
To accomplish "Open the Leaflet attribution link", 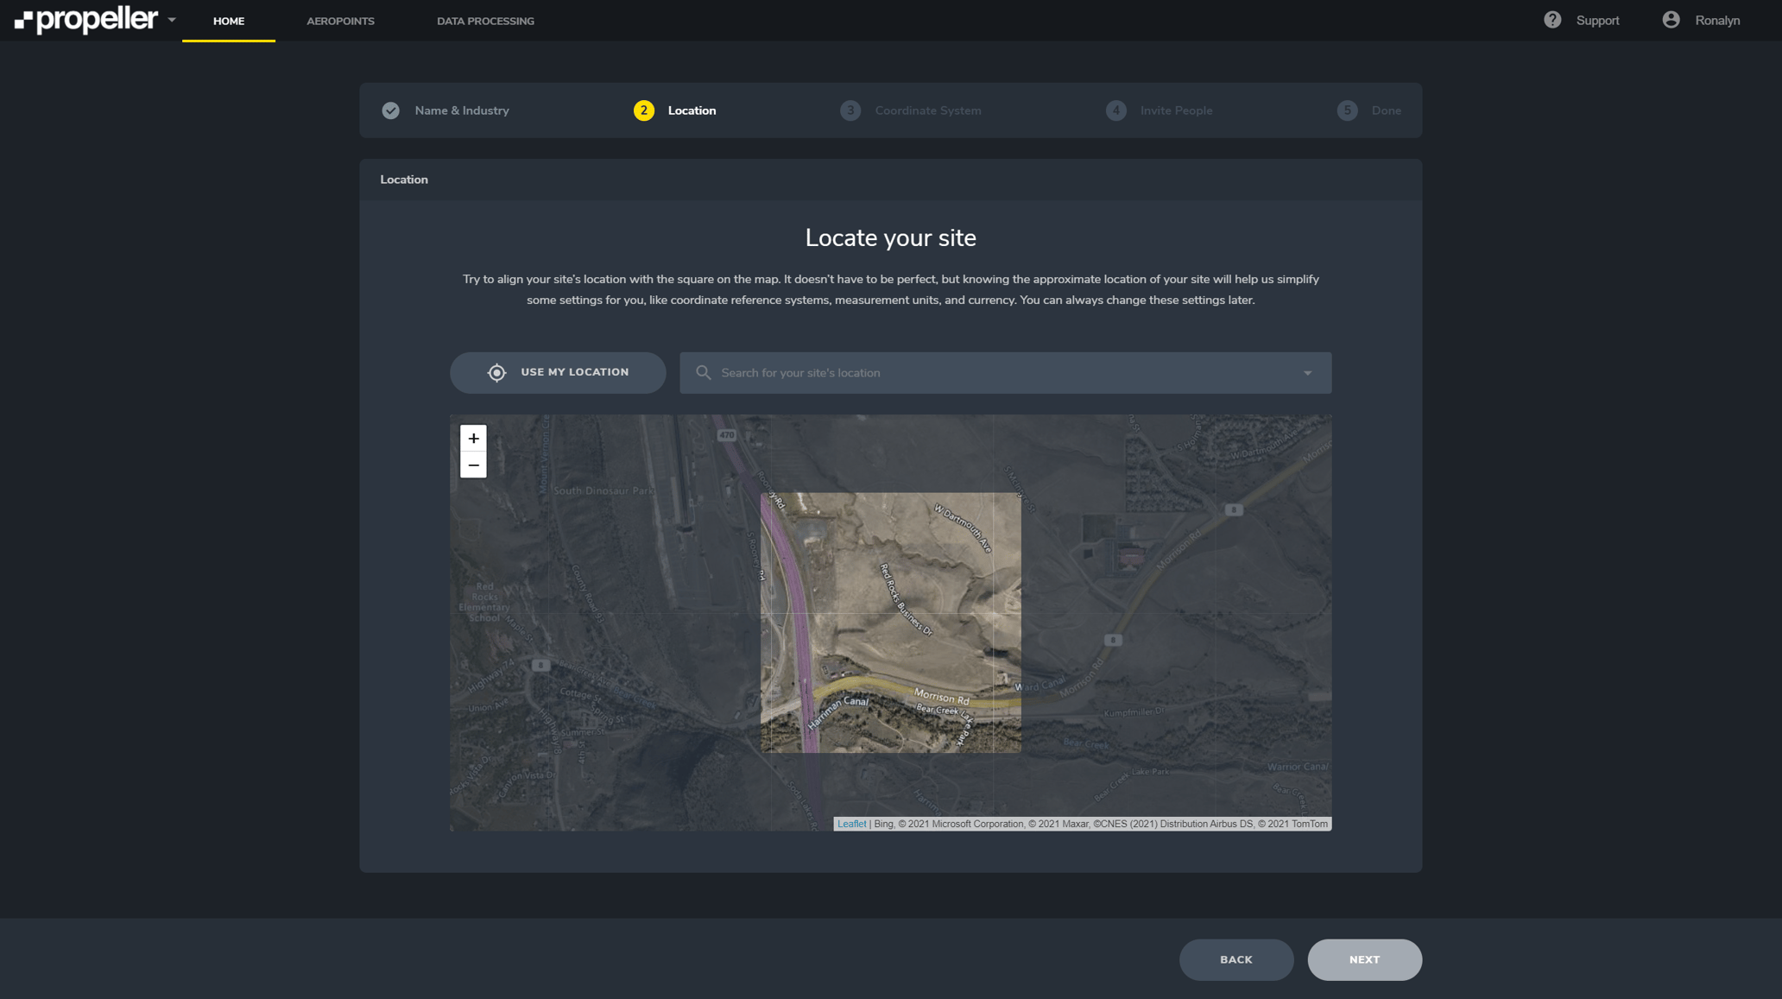I will point(851,824).
